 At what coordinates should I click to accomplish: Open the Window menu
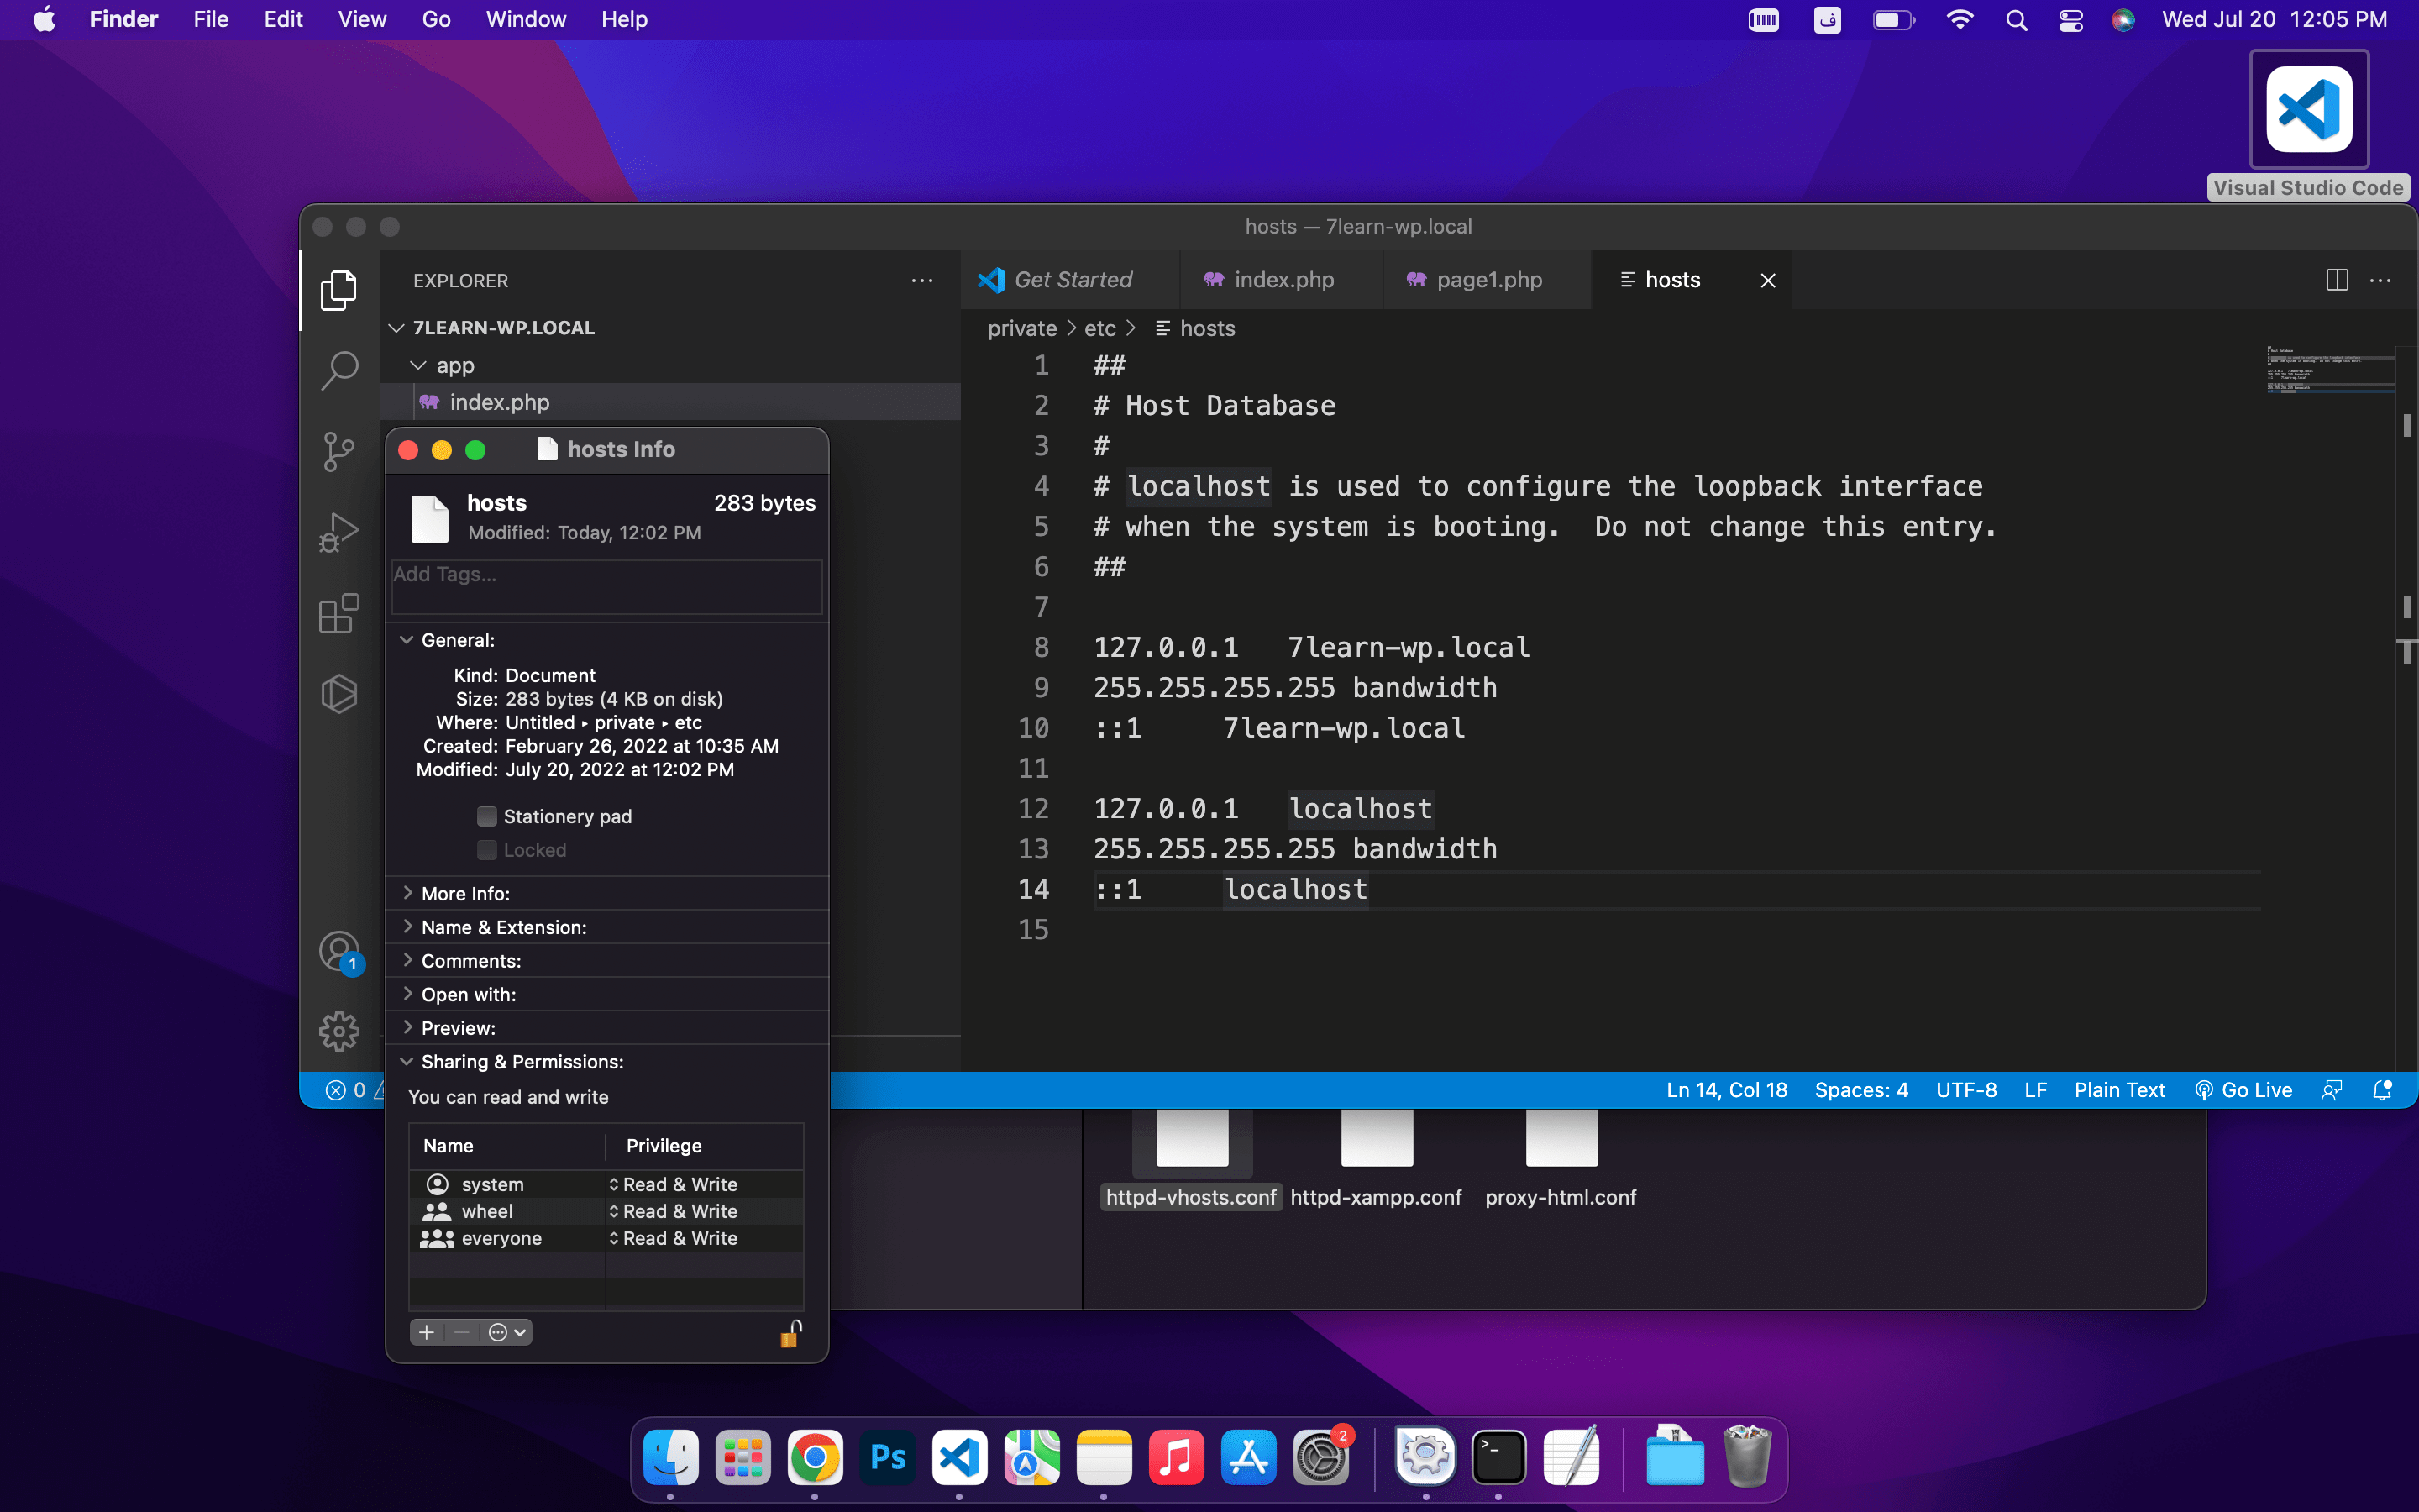point(526,19)
